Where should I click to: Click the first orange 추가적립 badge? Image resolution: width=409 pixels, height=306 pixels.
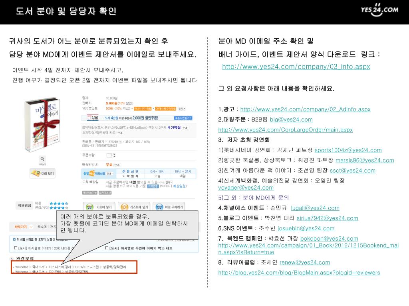click(143, 108)
